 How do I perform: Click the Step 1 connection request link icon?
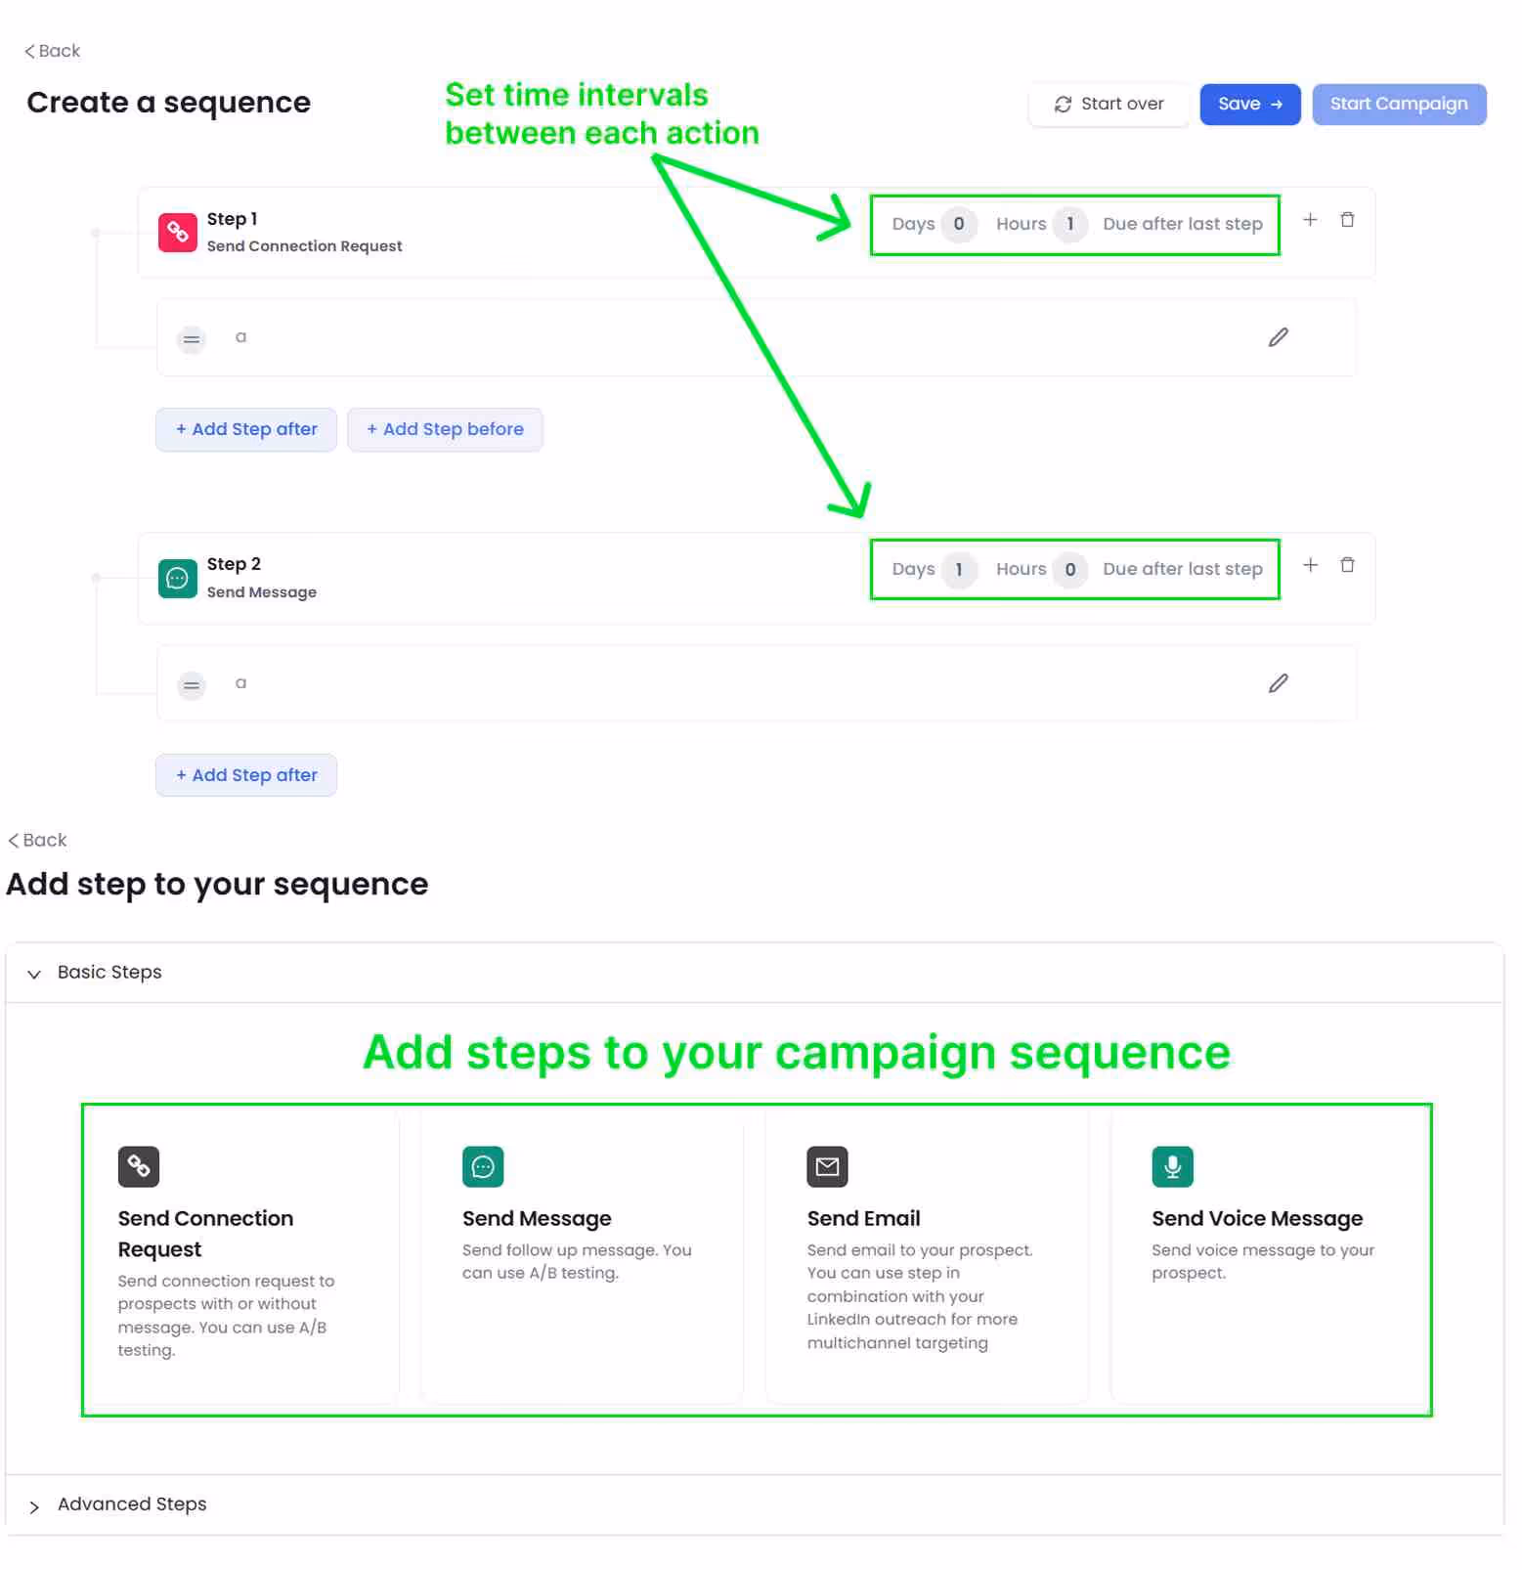click(x=177, y=232)
